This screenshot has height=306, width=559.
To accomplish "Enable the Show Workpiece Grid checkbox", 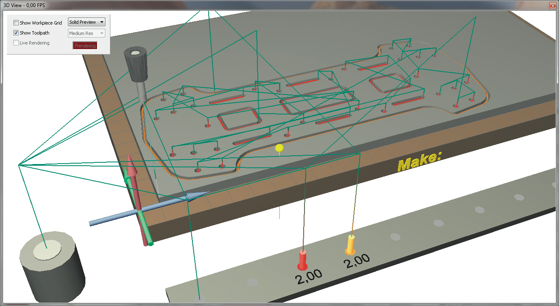I will (16, 23).
